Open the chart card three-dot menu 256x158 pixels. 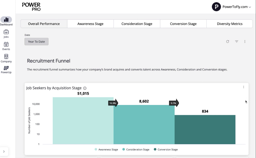(x=244, y=87)
